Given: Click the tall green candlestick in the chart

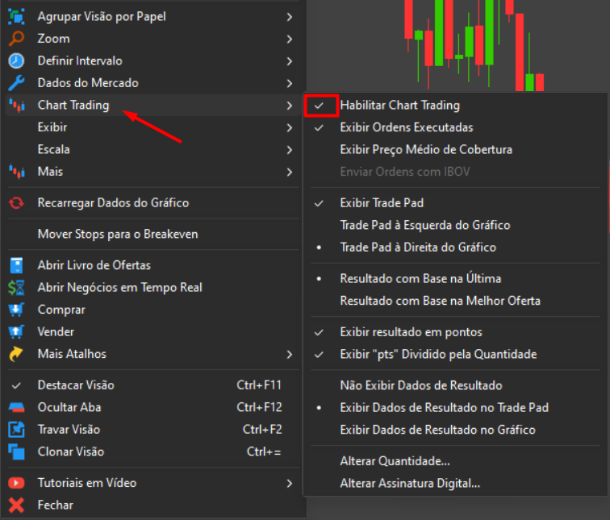Looking at the screenshot, I should pos(439,31).
